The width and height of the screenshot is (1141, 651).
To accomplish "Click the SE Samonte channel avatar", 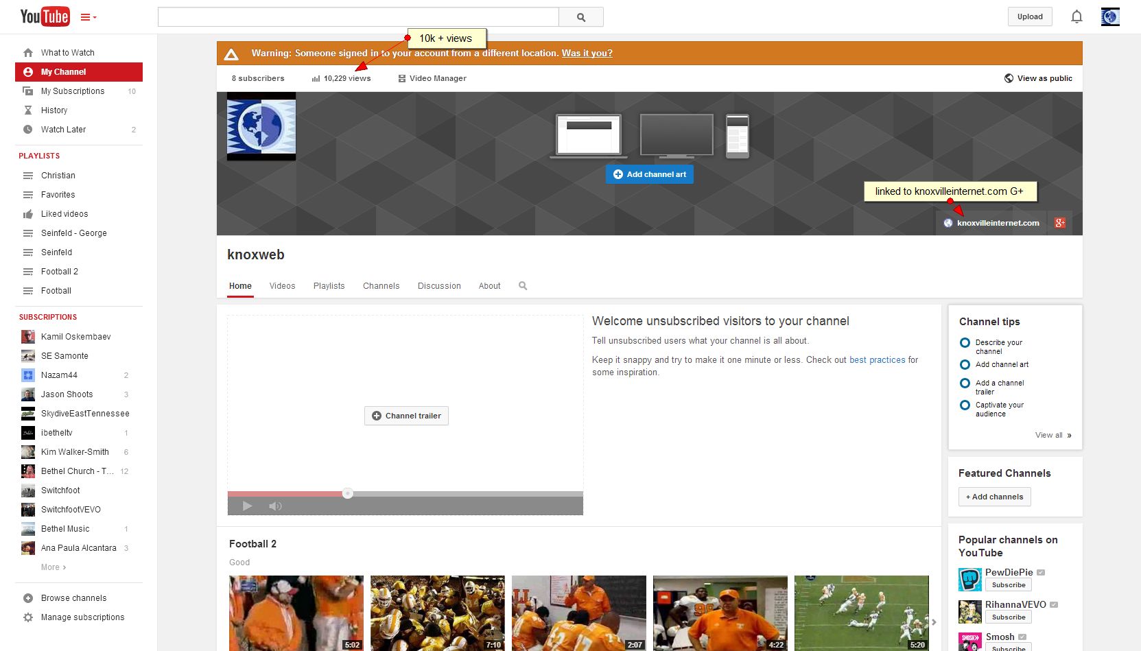I will (x=28, y=356).
